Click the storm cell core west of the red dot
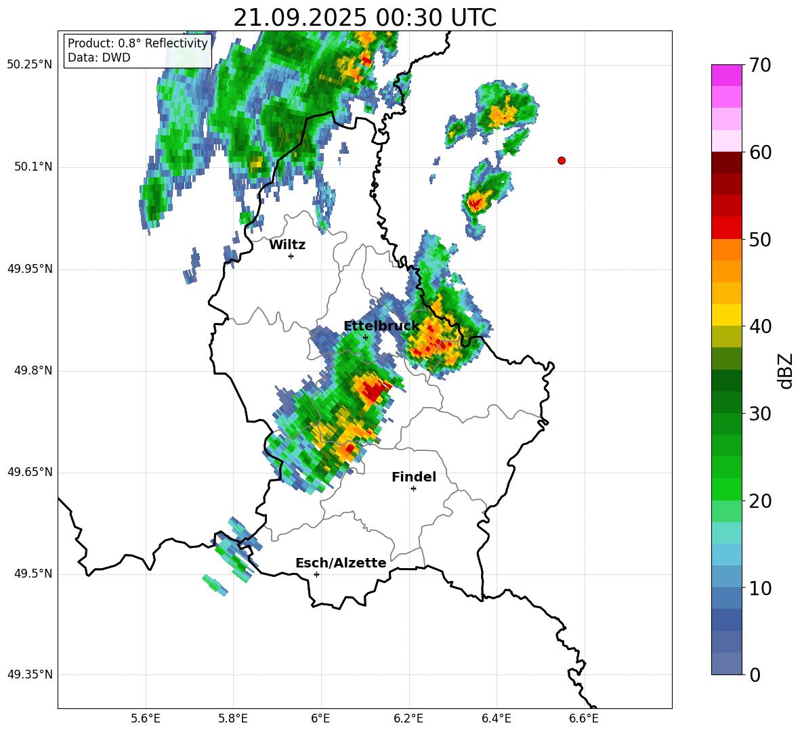Screen dimensions: 802x732 pos(476,203)
